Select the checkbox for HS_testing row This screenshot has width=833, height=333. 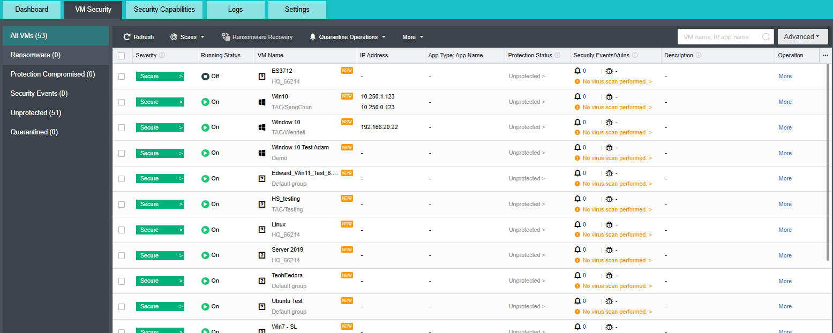click(x=122, y=205)
